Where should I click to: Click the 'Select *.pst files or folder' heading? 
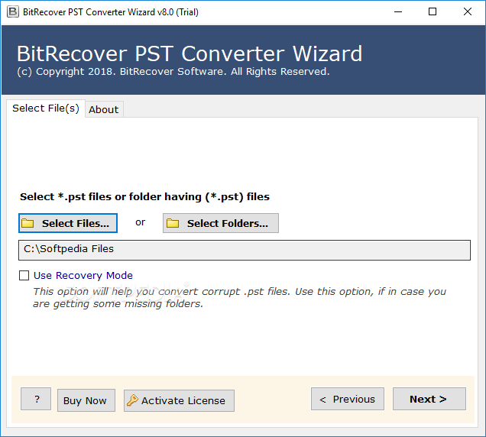pos(144,197)
